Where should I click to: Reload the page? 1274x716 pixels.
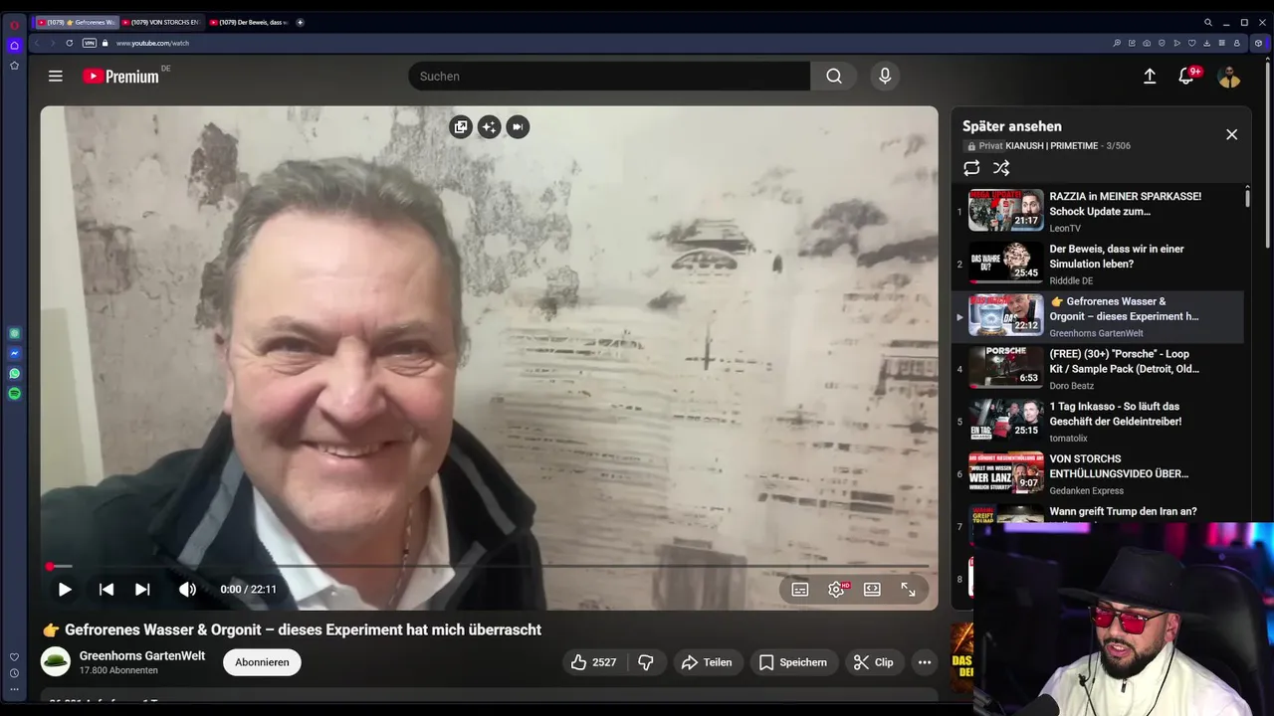pyautogui.click(x=69, y=43)
